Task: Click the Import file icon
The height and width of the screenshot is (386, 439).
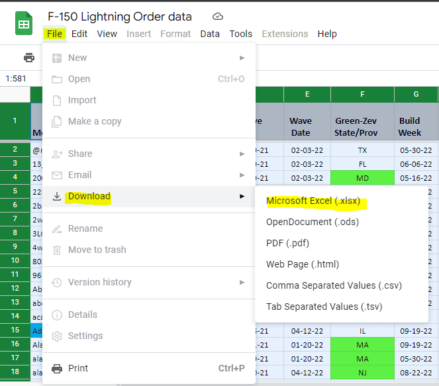Action: click(x=57, y=100)
